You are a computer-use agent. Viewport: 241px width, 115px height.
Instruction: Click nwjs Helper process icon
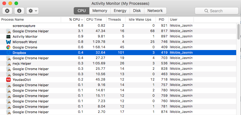coord(8,63)
